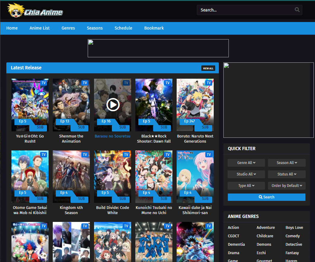The width and height of the screenshot is (315, 262).
Task: Open the Status All dropdown
Action: [287, 174]
